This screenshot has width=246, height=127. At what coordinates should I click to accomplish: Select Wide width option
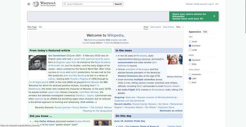(190, 64)
